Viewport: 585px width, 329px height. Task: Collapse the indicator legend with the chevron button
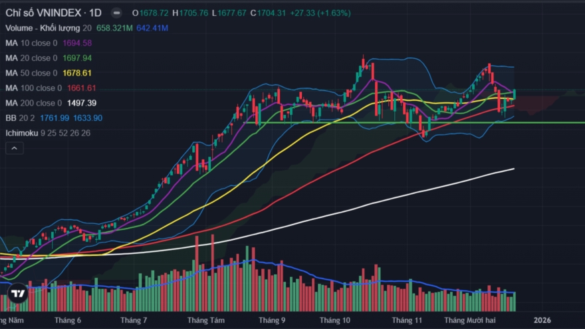pyautogui.click(x=13, y=148)
